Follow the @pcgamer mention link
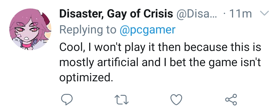 pyautogui.click(x=148, y=30)
